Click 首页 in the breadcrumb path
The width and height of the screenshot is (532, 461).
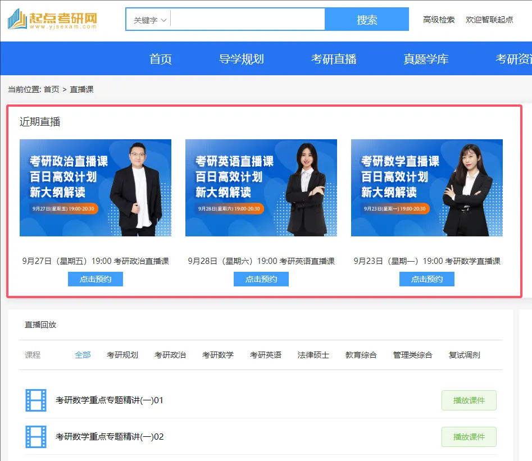(51, 89)
